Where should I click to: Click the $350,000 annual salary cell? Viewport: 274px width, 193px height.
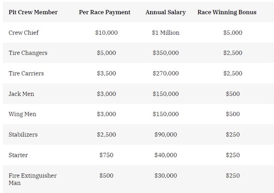[166, 53]
